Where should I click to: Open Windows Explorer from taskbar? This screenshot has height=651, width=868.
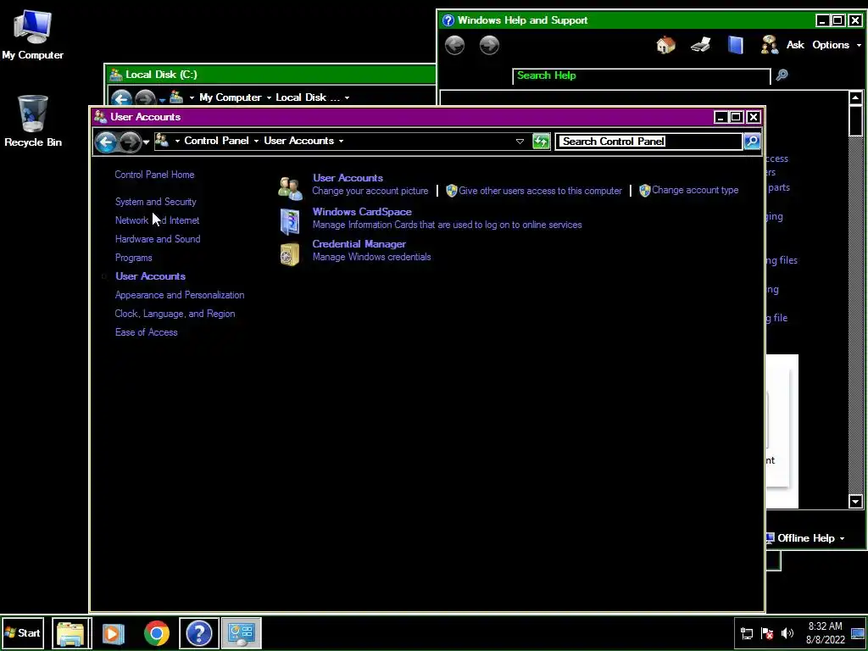(71, 633)
